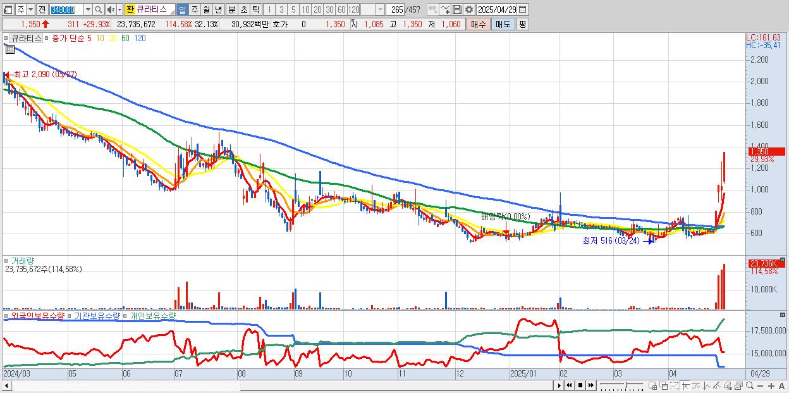Toggle the 틱 tick period button
The width and height of the screenshot is (789, 393).
pyautogui.click(x=255, y=9)
